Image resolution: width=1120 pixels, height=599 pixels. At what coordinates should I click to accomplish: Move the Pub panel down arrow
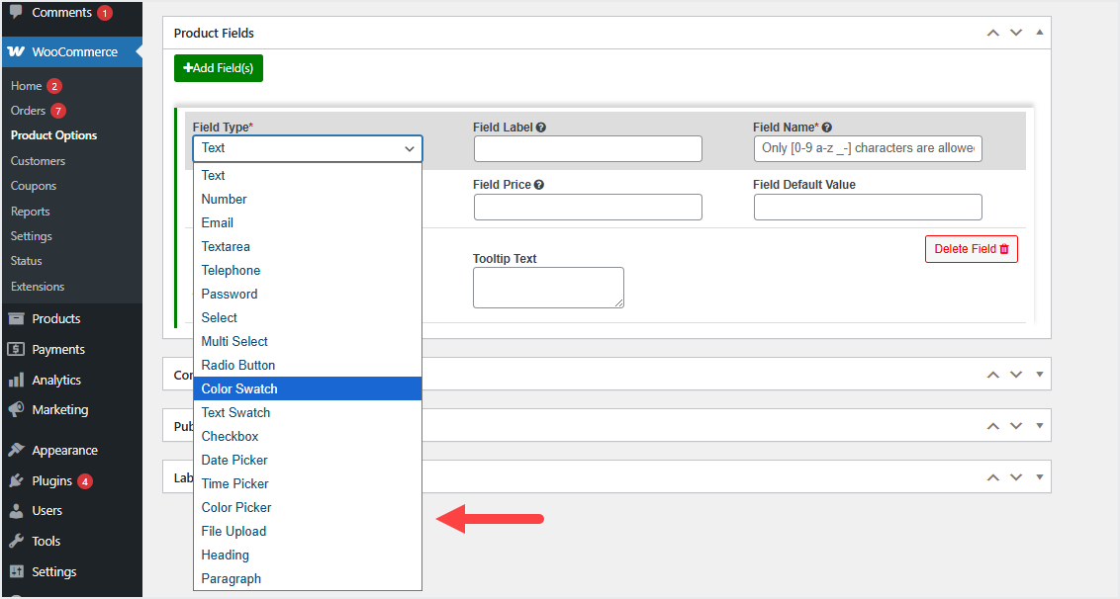click(1016, 425)
